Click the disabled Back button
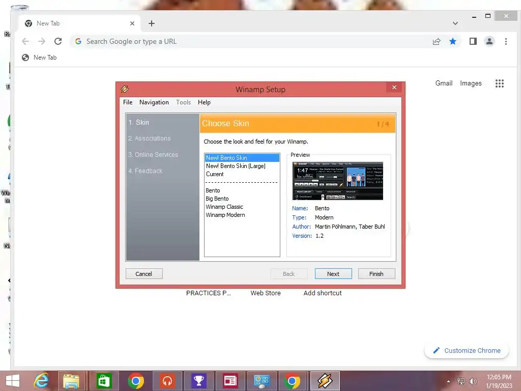The height and width of the screenshot is (391, 521). tap(289, 273)
